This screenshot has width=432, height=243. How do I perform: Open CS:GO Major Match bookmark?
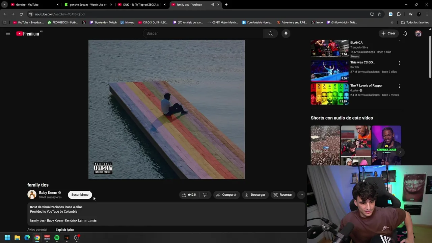223,23
